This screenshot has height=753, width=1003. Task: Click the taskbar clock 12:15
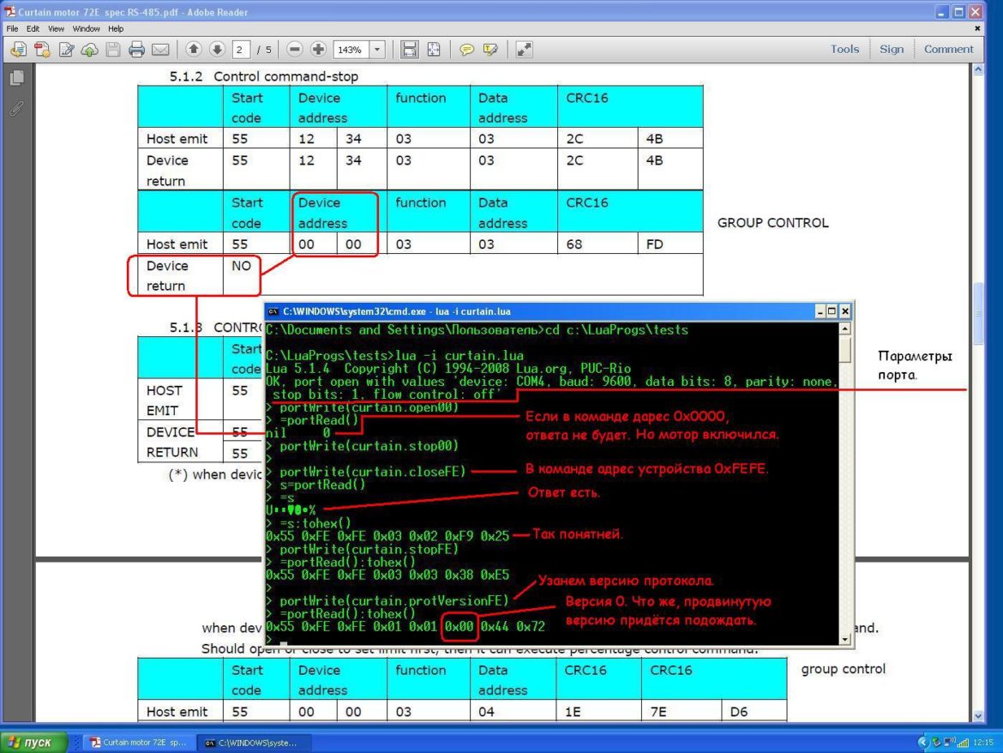tap(982, 743)
